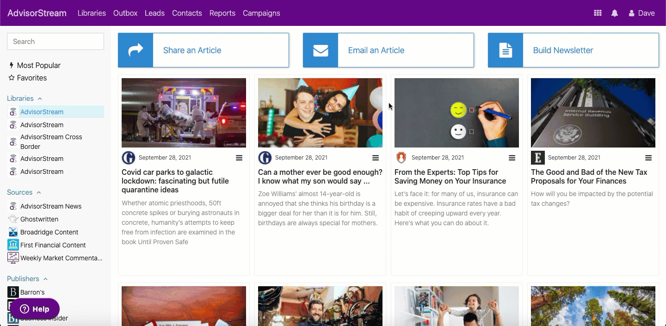
Task: Click the date on the Covid car parks card
Action: (x=165, y=158)
